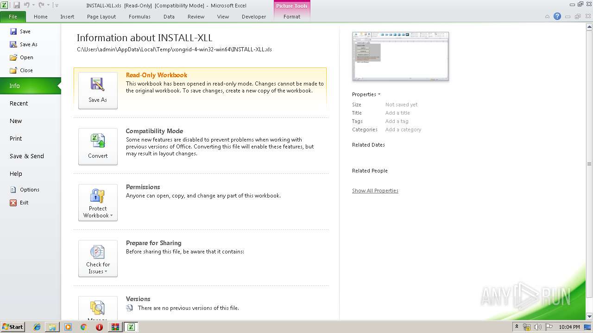593x333 pixels.
Task: Click the backstage vertical scrollbar
Action: (x=589, y=164)
